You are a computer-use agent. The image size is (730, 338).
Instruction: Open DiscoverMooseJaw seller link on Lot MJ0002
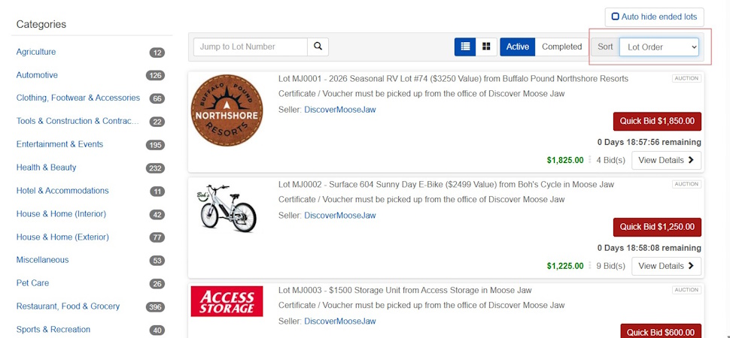pos(340,216)
